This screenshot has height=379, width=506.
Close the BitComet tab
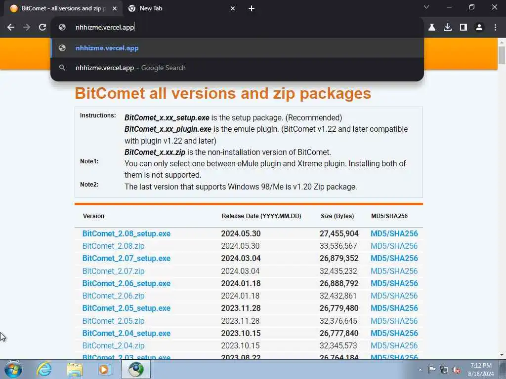click(x=115, y=8)
